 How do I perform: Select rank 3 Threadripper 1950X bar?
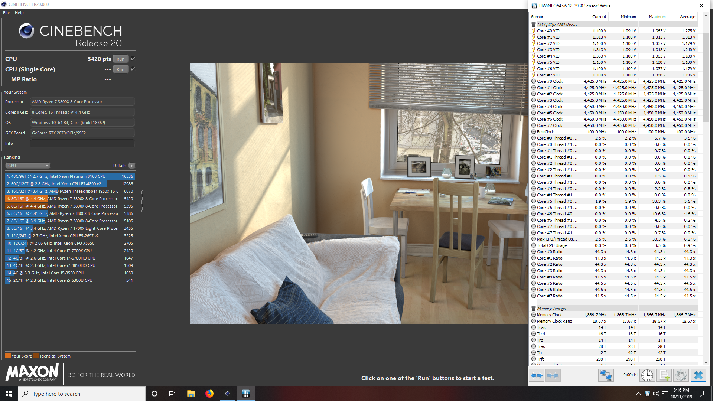(x=32, y=191)
